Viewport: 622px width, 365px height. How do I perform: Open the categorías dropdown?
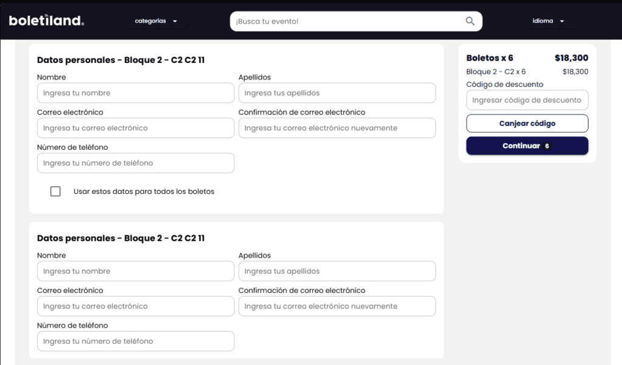155,21
